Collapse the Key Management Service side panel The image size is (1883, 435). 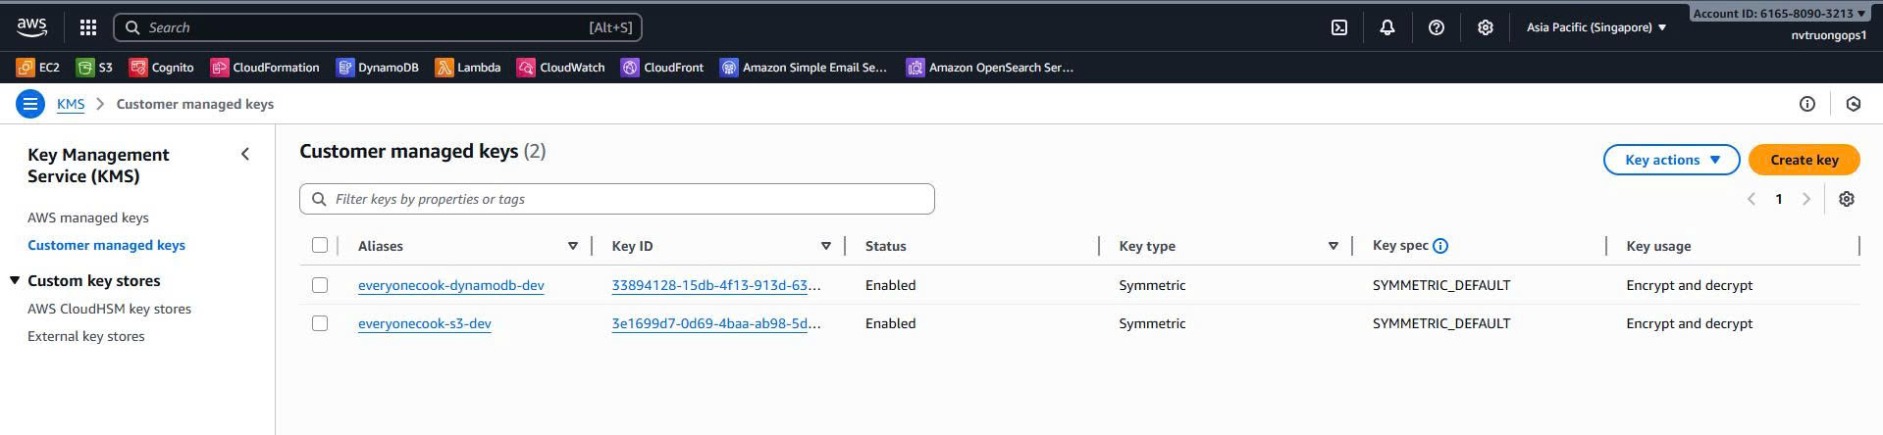[245, 154]
